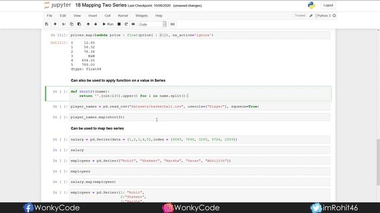Paste cells below icon
This screenshot has width=380, height=213.
(79, 24)
